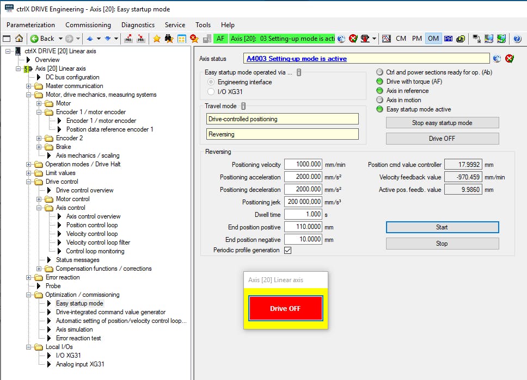Open the Service menu

[x=175, y=25]
